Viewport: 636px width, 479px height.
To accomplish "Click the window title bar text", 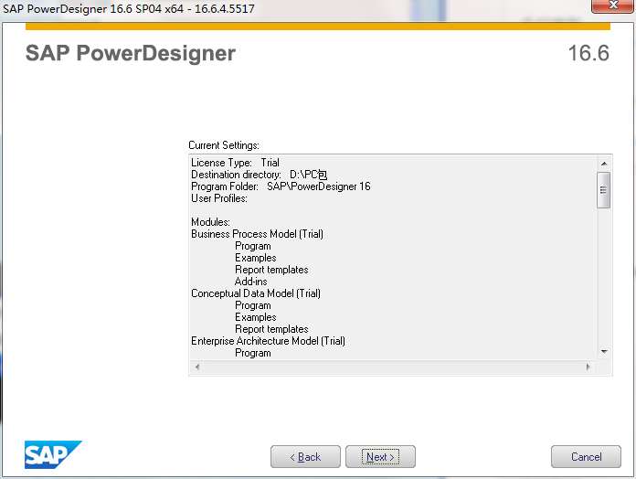I will coord(129,8).
